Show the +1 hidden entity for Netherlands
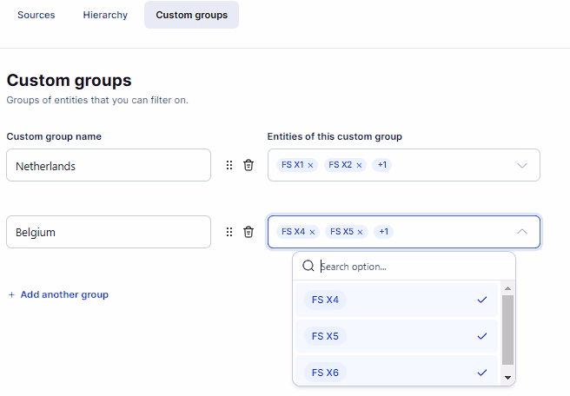The width and height of the screenshot is (570, 396). click(381, 165)
